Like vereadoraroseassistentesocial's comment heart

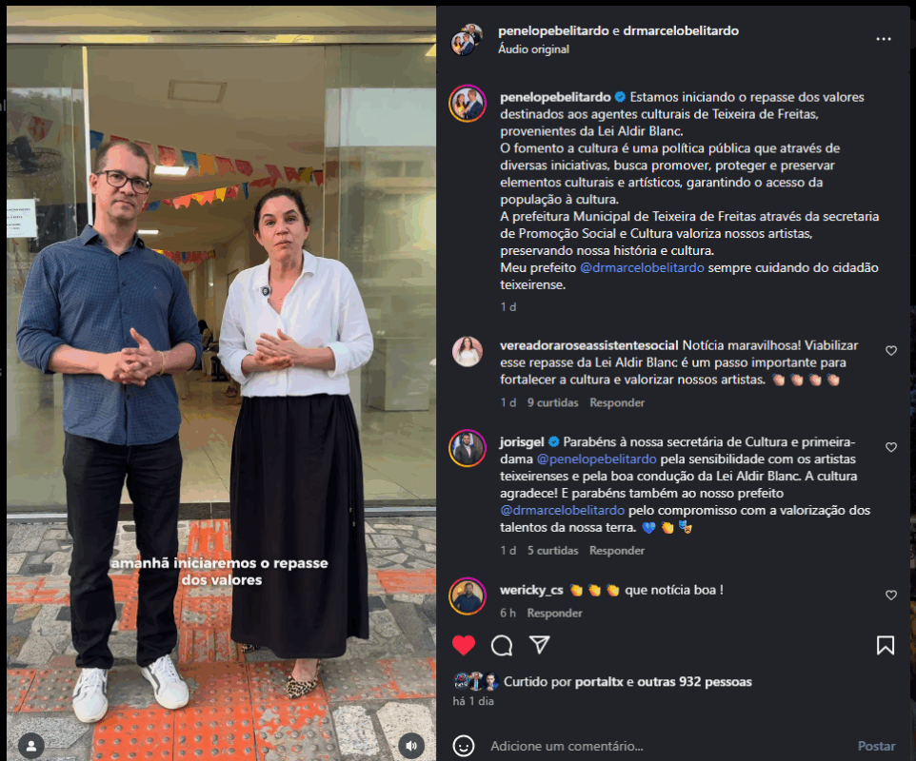coord(891,350)
